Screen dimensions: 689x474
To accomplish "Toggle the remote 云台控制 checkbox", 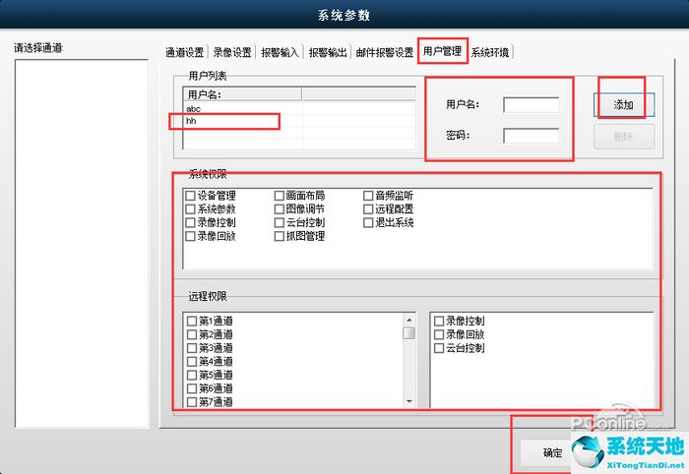I will (439, 348).
